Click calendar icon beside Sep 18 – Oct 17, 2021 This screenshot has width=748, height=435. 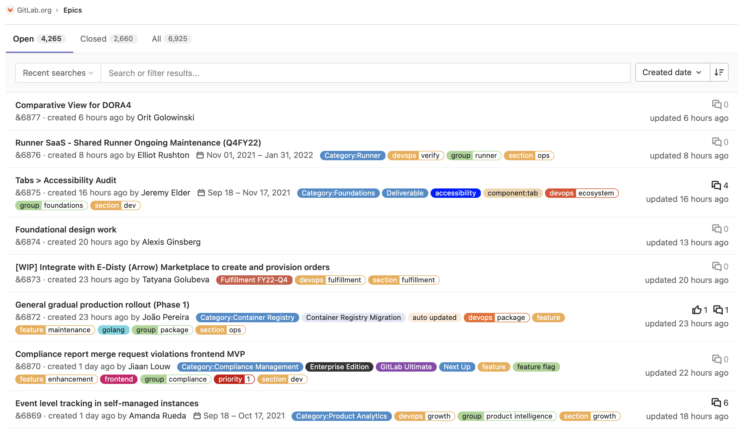tap(197, 415)
